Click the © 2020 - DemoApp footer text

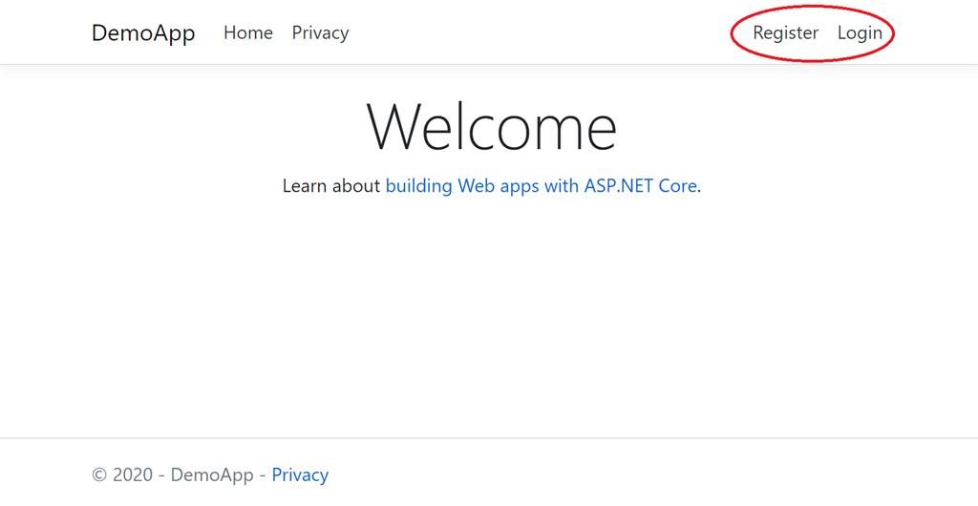173,474
